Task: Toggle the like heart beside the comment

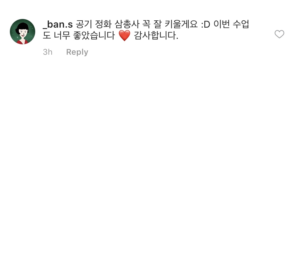Action: coord(279,34)
